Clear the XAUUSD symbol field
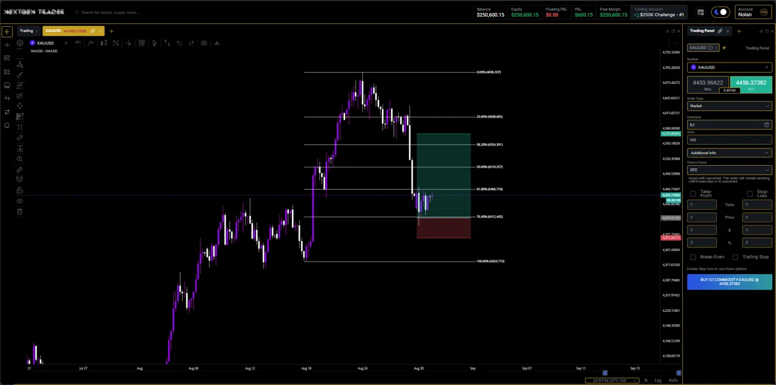Image resolution: width=776 pixels, height=385 pixels. (766, 67)
